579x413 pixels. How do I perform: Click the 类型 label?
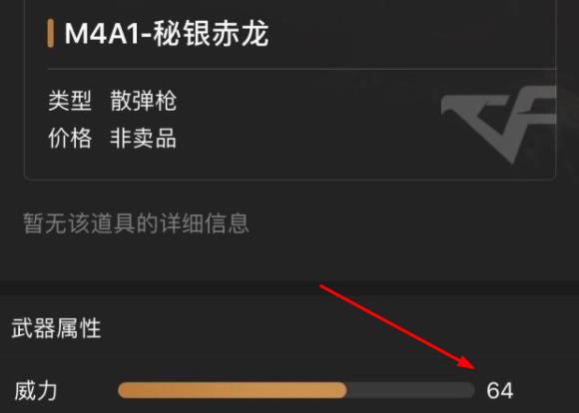click(x=70, y=100)
